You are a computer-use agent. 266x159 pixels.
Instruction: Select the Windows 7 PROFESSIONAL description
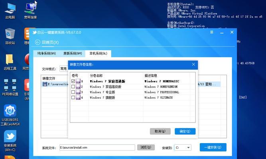pyautogui.click(x=162, y=92)
